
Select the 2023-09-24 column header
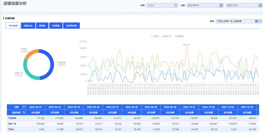coord(55,107)
